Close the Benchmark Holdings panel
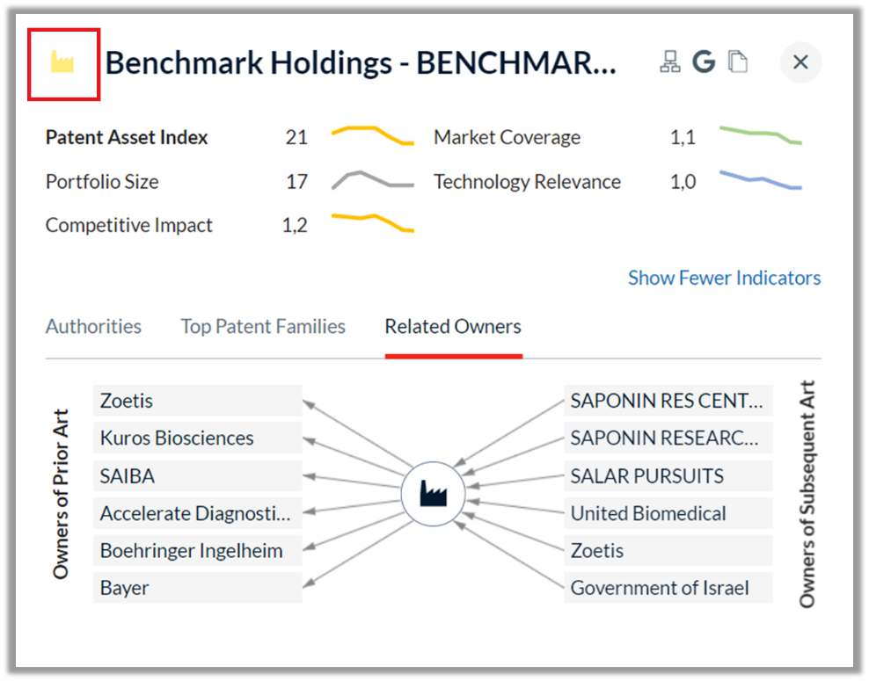869x681 pixels. pyautogui.click(x=800, y=62)
